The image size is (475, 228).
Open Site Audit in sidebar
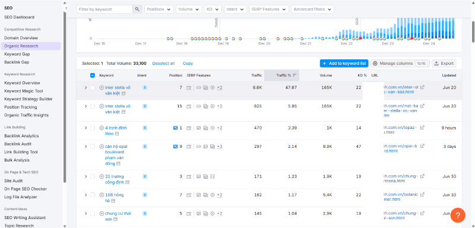14,180
